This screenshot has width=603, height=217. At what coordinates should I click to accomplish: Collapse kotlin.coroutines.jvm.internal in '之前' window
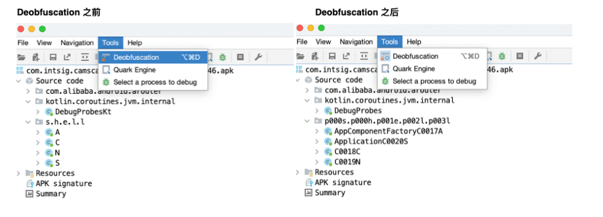click(28, 102)
